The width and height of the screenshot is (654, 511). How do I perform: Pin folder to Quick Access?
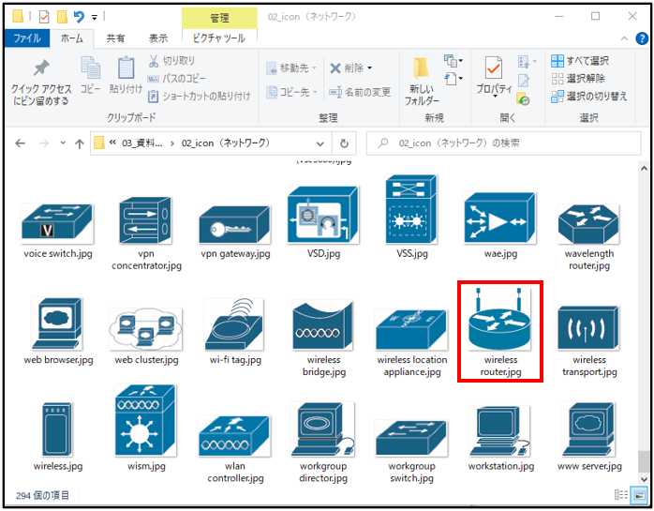point(41,82)
